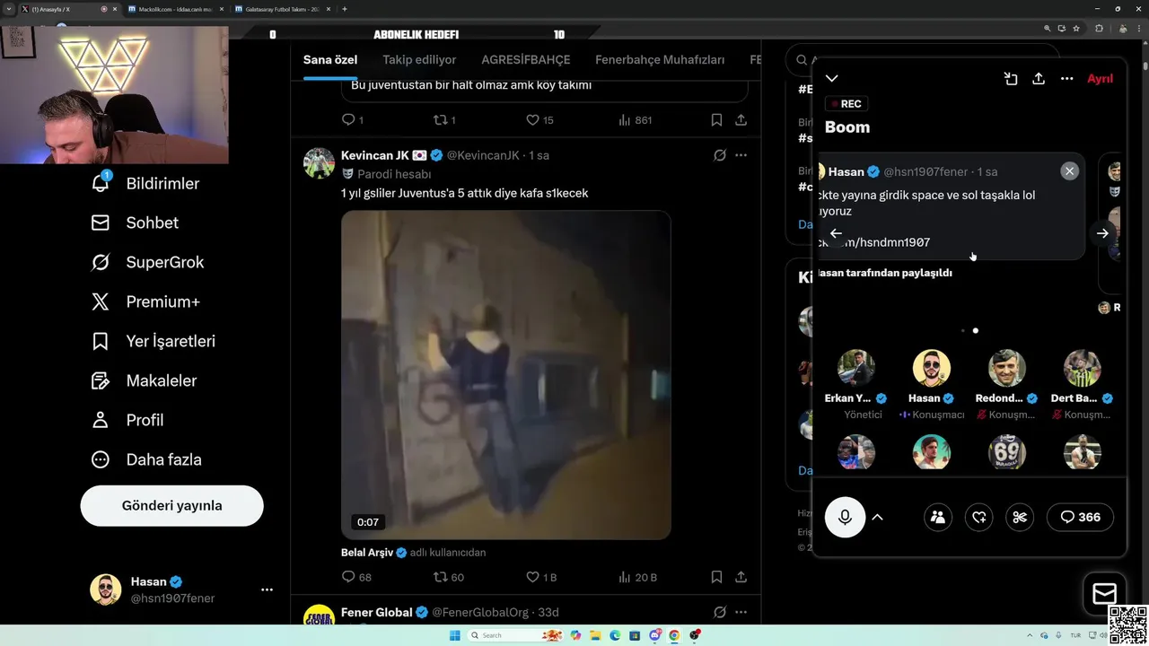Open the clip scissors tool in Space
Viewport: 1149px width, 646px height.
point(1020,517)
